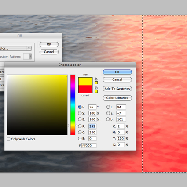The width and height of the screenshot is (187, 187).
Task: Click the G green value field
Action: pyautogui.click(x=92, y=133)
